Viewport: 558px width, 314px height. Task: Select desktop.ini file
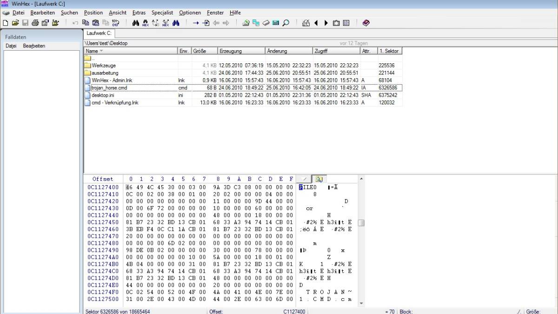[x=243, y=95]
